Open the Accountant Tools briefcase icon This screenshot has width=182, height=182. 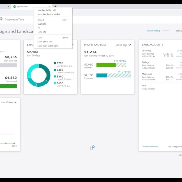tap(2, 19)
